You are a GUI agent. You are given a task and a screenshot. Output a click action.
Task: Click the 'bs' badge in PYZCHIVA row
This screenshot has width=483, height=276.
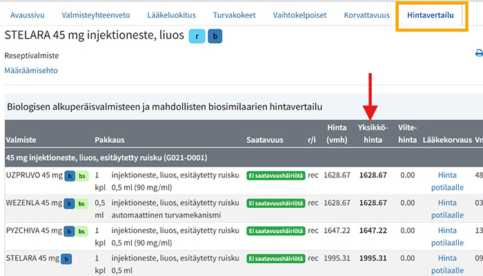coord(81,231)
